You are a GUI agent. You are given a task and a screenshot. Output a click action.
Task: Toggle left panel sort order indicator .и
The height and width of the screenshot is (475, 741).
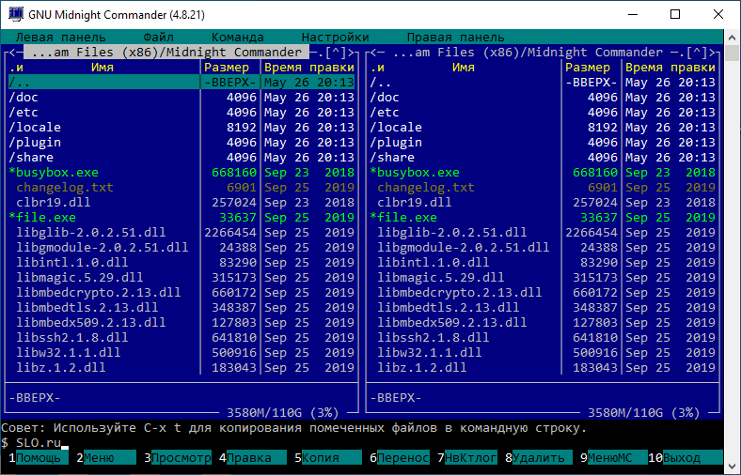coord(16,68)
